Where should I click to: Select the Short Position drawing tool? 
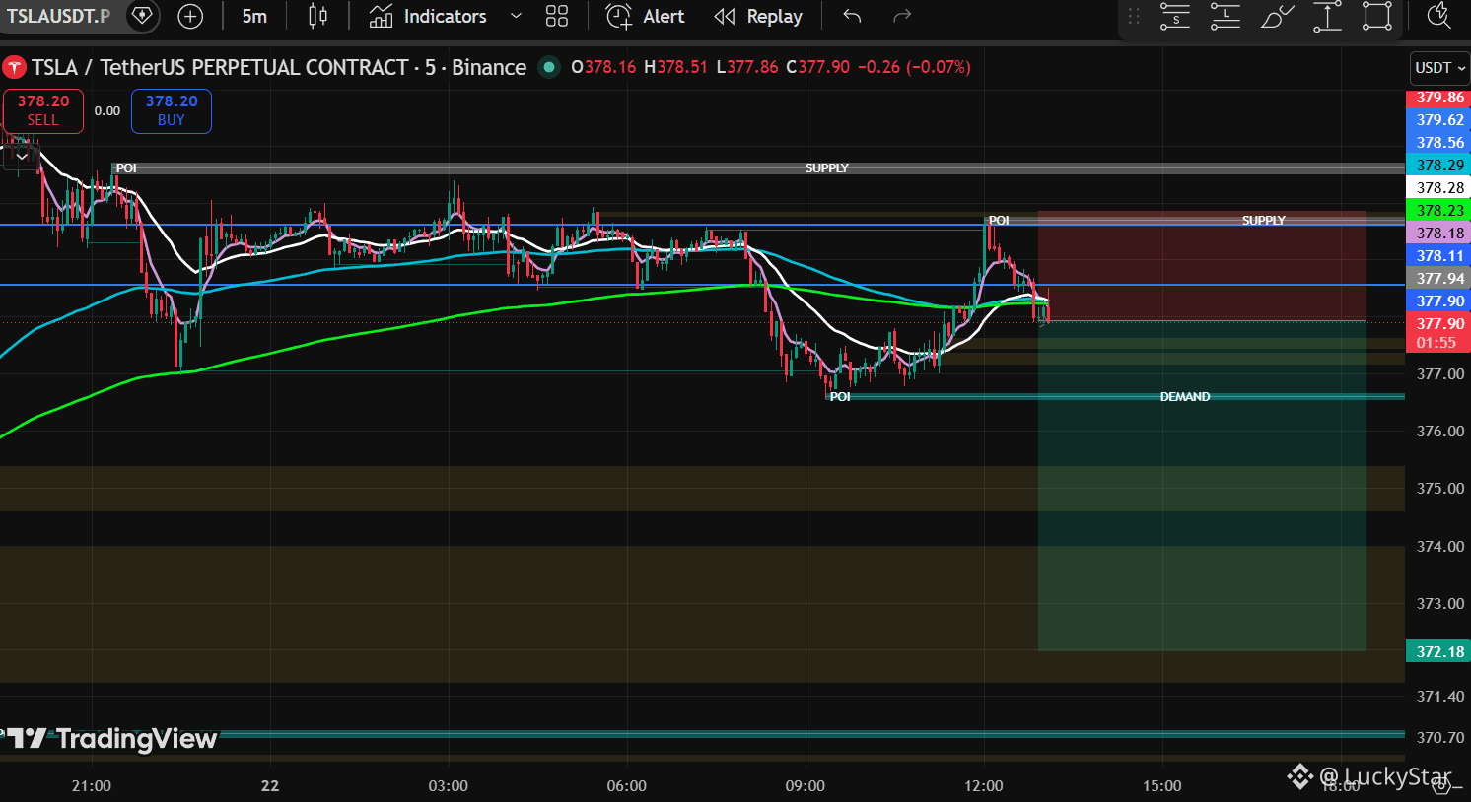coord(1175,16)
